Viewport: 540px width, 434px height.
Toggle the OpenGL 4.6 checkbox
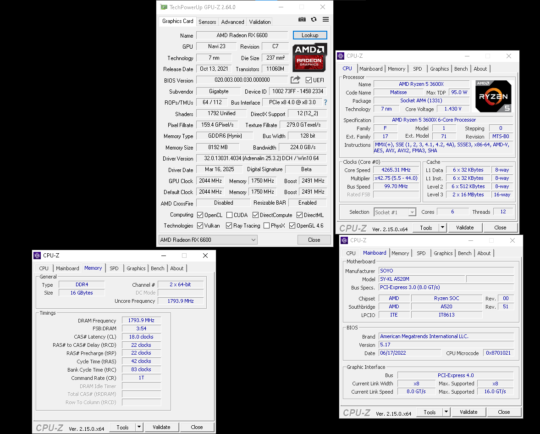292,225
